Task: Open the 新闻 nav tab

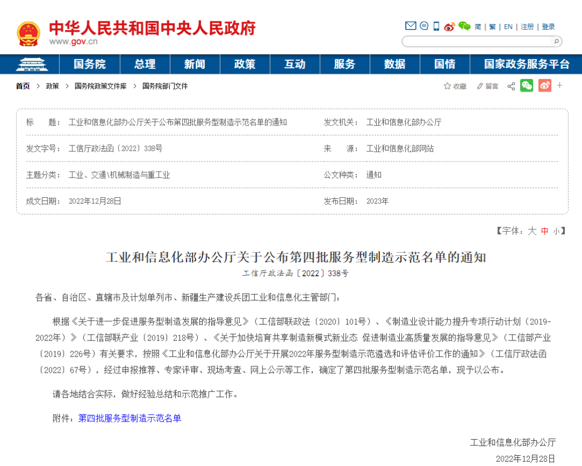Action: tap(195, 64)
